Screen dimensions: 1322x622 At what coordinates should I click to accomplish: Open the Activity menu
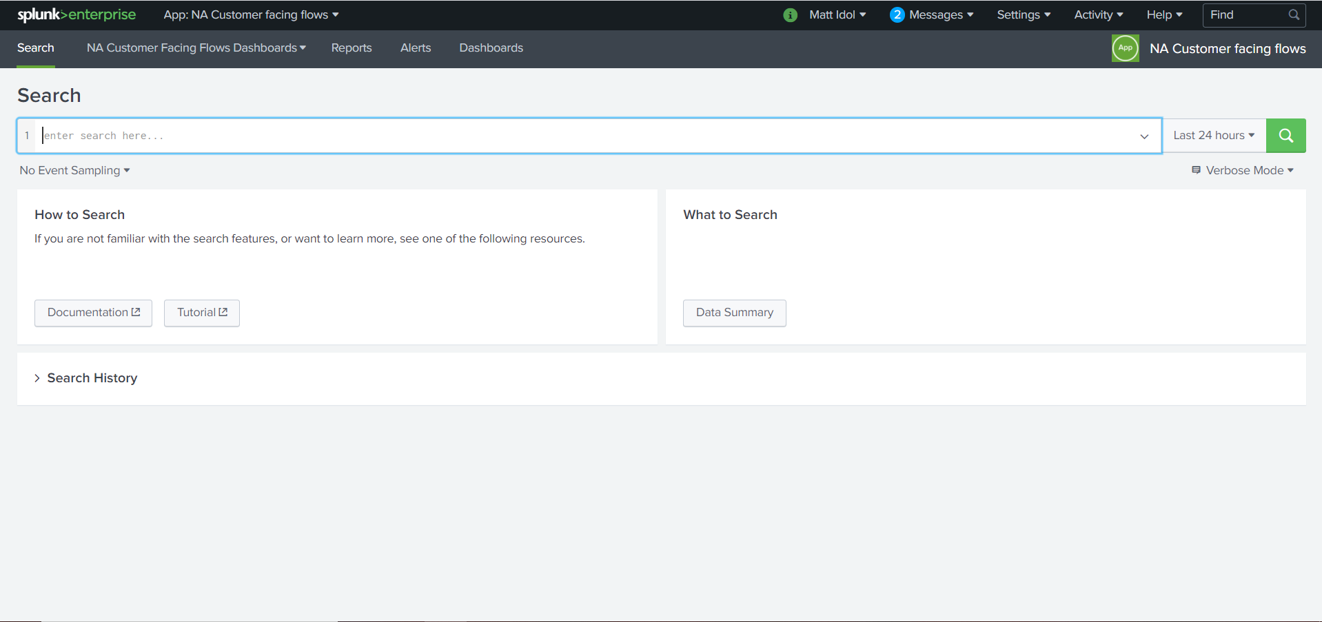click(x=1099, y=14)
